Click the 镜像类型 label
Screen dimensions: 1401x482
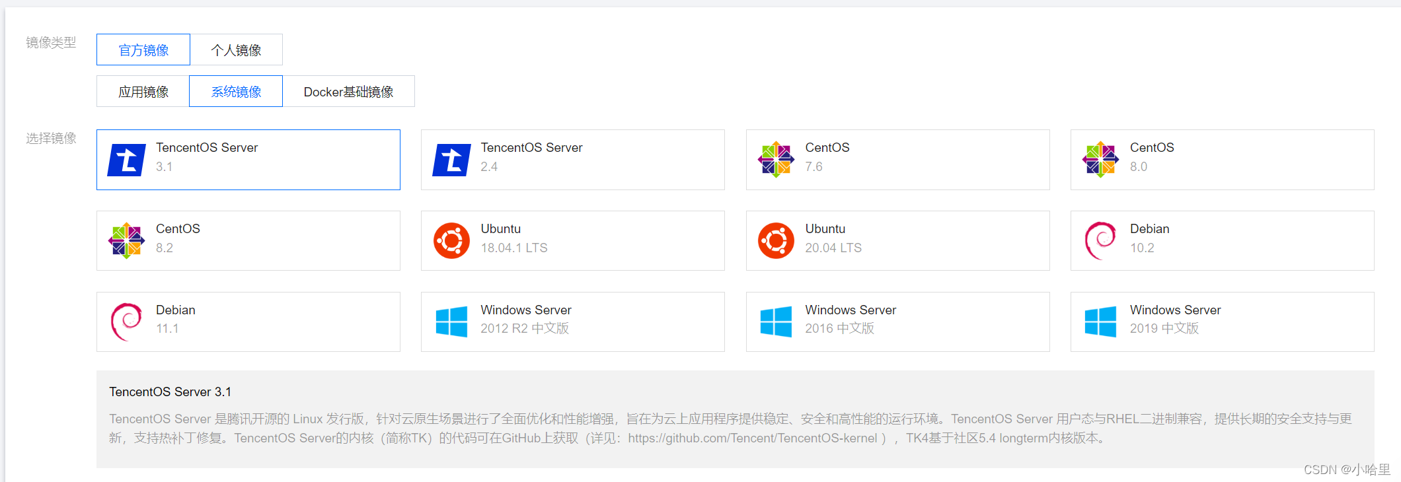coord(51,43)
